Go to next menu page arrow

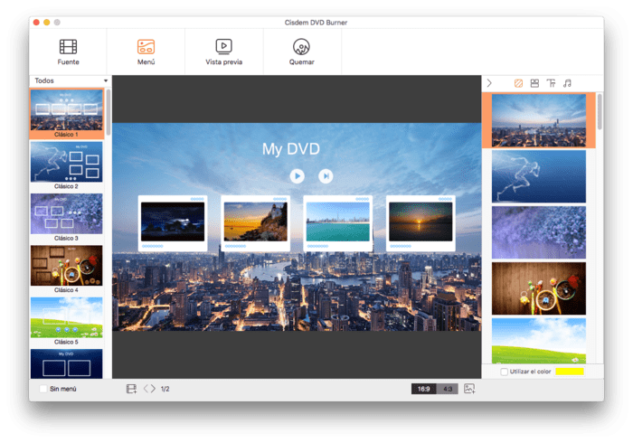point(153,389)
